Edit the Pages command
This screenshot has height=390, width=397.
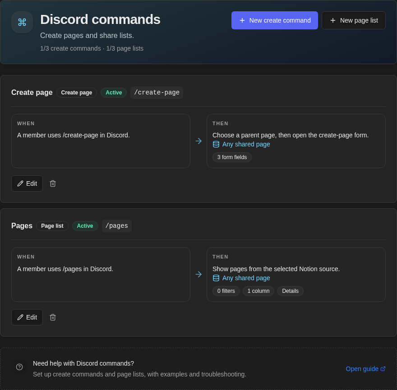(x=27, y=317)
